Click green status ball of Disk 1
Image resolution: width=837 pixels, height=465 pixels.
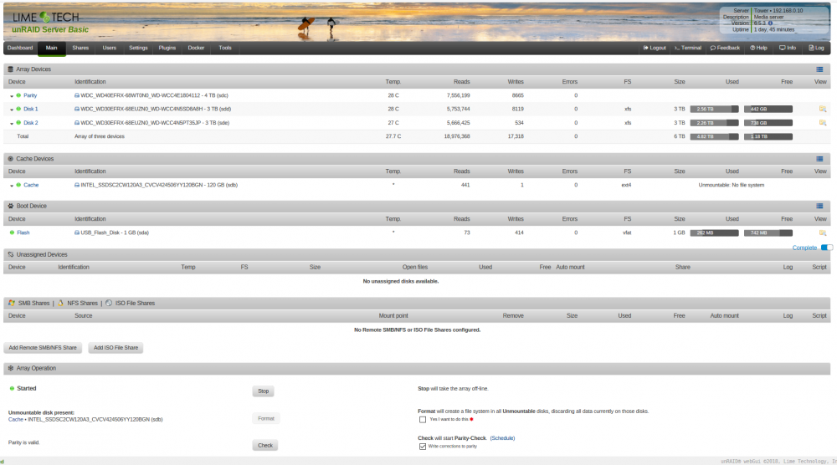(x=18, y=109)
